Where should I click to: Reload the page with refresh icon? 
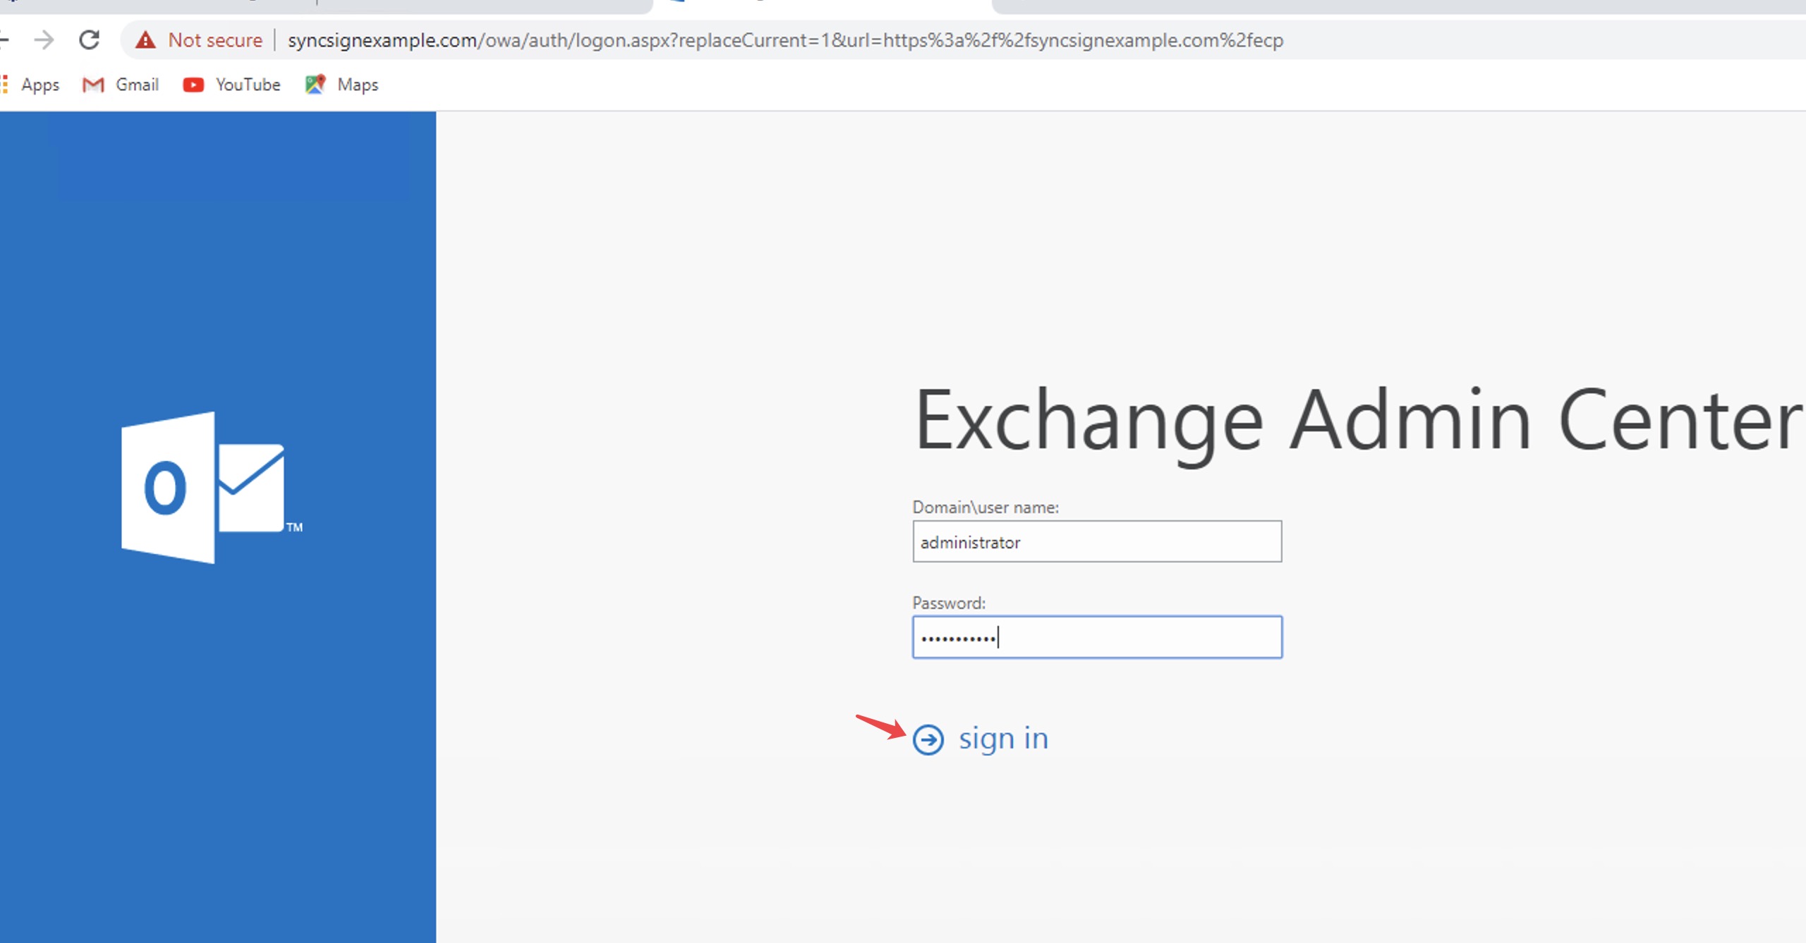click(89, 40)
